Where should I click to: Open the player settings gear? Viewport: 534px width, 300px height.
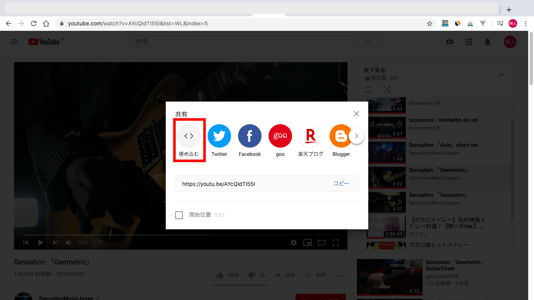[x=293, y=242]
